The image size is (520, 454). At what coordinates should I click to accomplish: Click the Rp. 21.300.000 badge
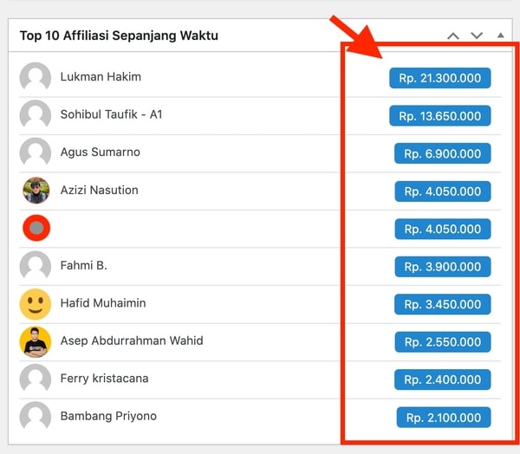coord(440,78)
